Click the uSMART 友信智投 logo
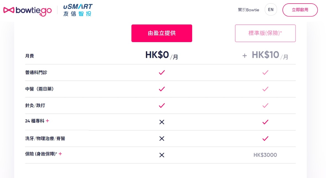The height and width of the screenshot is (178, 326). click(78, 10)
